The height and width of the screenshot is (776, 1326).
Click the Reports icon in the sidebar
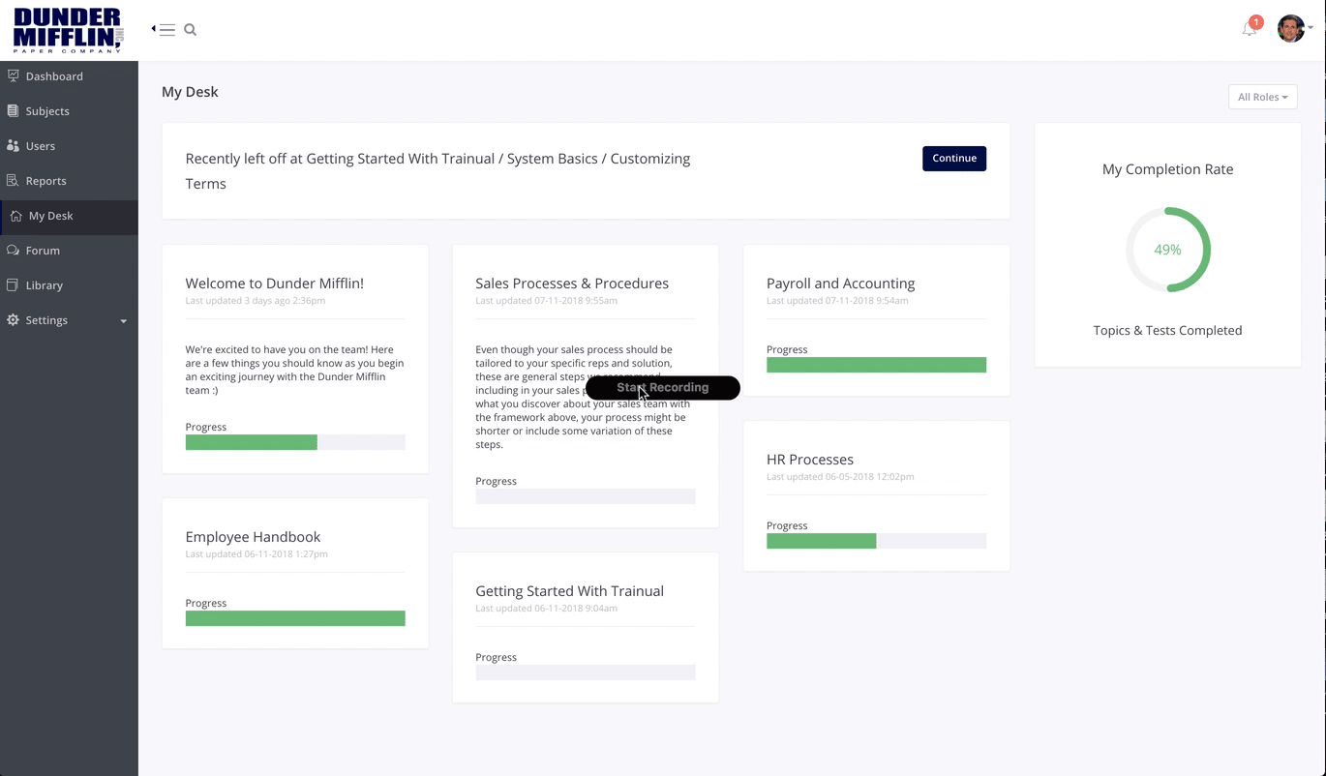point(13,180)
